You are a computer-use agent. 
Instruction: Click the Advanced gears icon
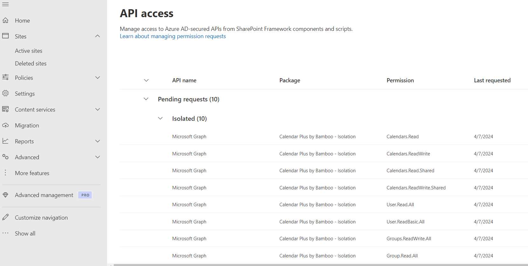click(5, 157)
